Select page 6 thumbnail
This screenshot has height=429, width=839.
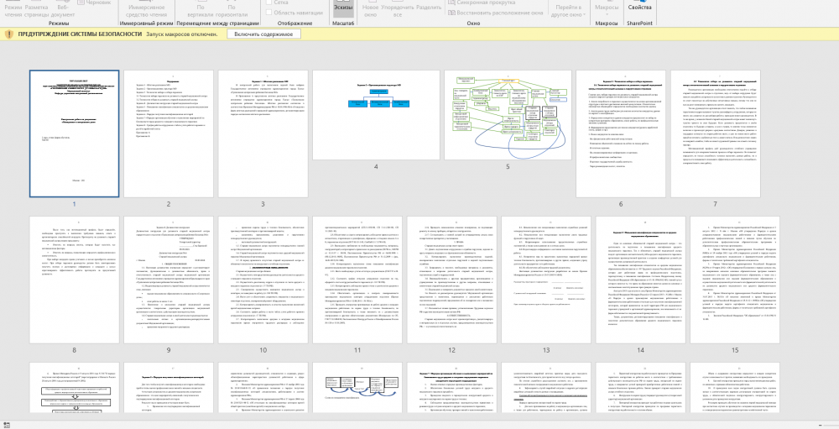pos(621,133)
